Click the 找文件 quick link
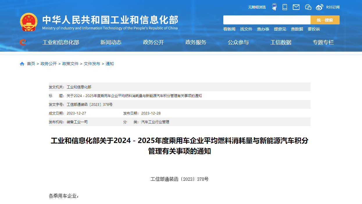362x204 pixels. pos(246,29)
